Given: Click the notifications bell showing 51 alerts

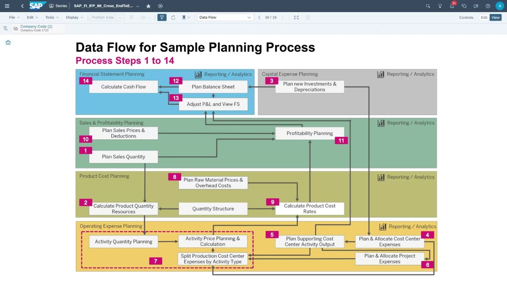Looking at the screenshot, I should click(x=452, y=6).
